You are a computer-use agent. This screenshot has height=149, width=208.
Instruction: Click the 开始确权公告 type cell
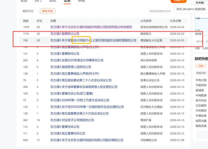(x=149, y=140)
